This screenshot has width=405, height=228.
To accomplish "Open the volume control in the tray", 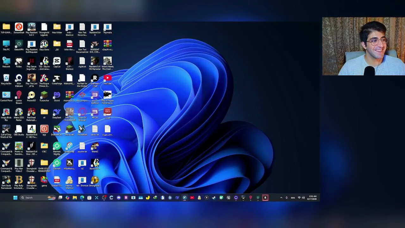I will (x=303, y=198).
